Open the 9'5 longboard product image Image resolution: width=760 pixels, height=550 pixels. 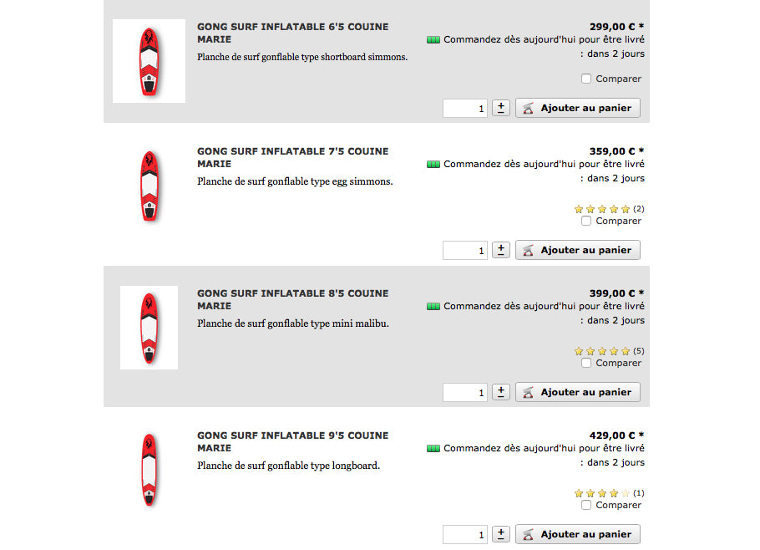149,470
